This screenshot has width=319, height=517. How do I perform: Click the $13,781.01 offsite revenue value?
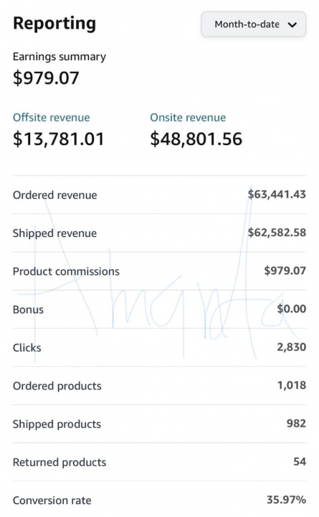[59, 139]
